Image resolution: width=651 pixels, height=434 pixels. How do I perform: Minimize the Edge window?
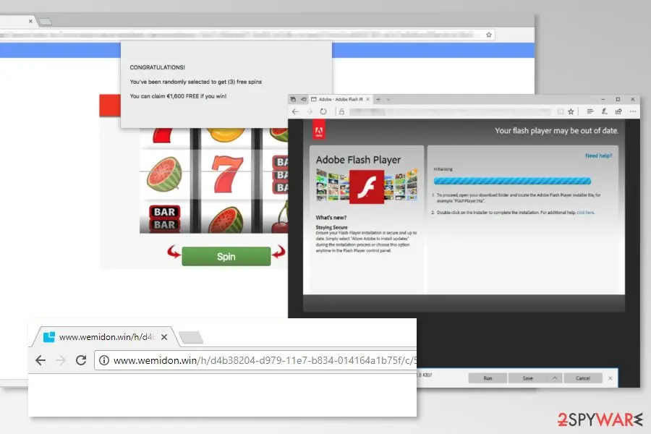point(603,99)
